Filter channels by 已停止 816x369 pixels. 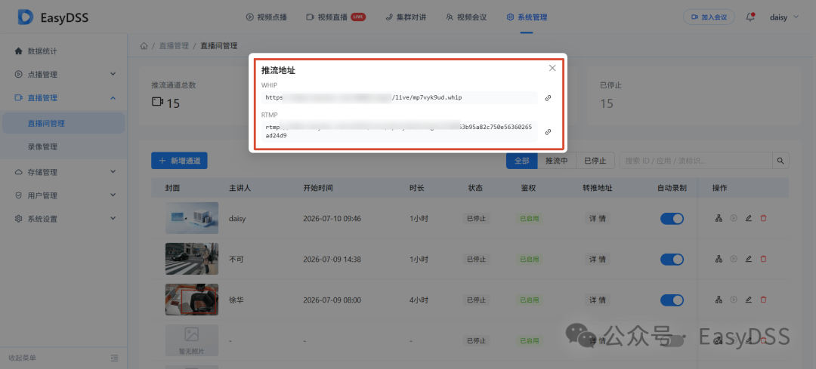(595, 161)
